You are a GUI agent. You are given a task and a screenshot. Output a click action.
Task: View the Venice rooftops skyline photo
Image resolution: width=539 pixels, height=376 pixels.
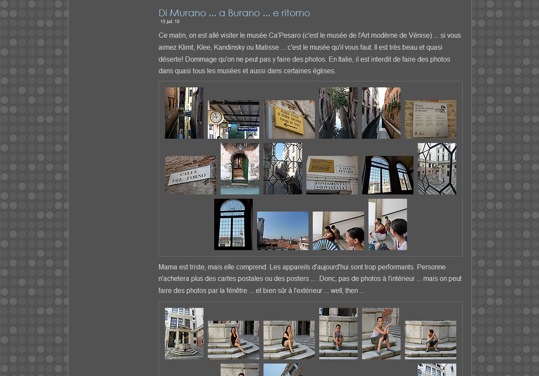point(283,231)
